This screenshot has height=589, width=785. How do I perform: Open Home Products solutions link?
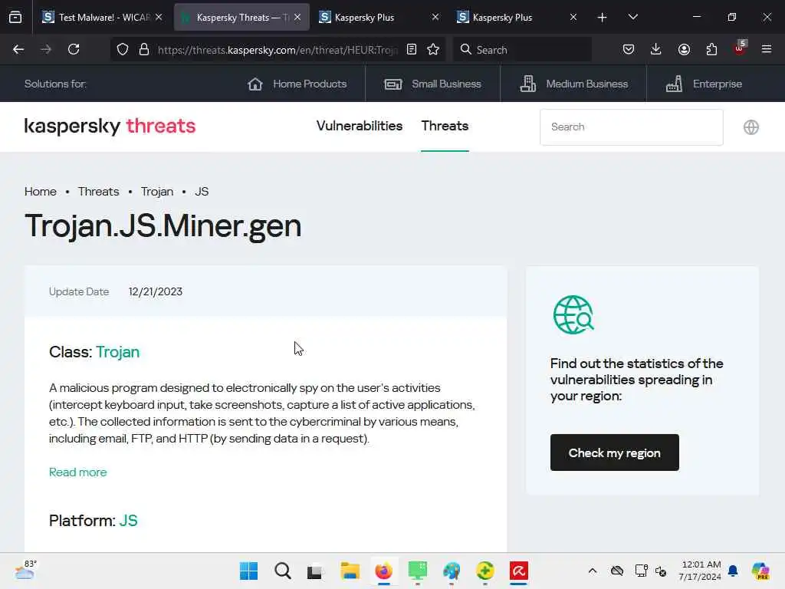pos(297,84)
